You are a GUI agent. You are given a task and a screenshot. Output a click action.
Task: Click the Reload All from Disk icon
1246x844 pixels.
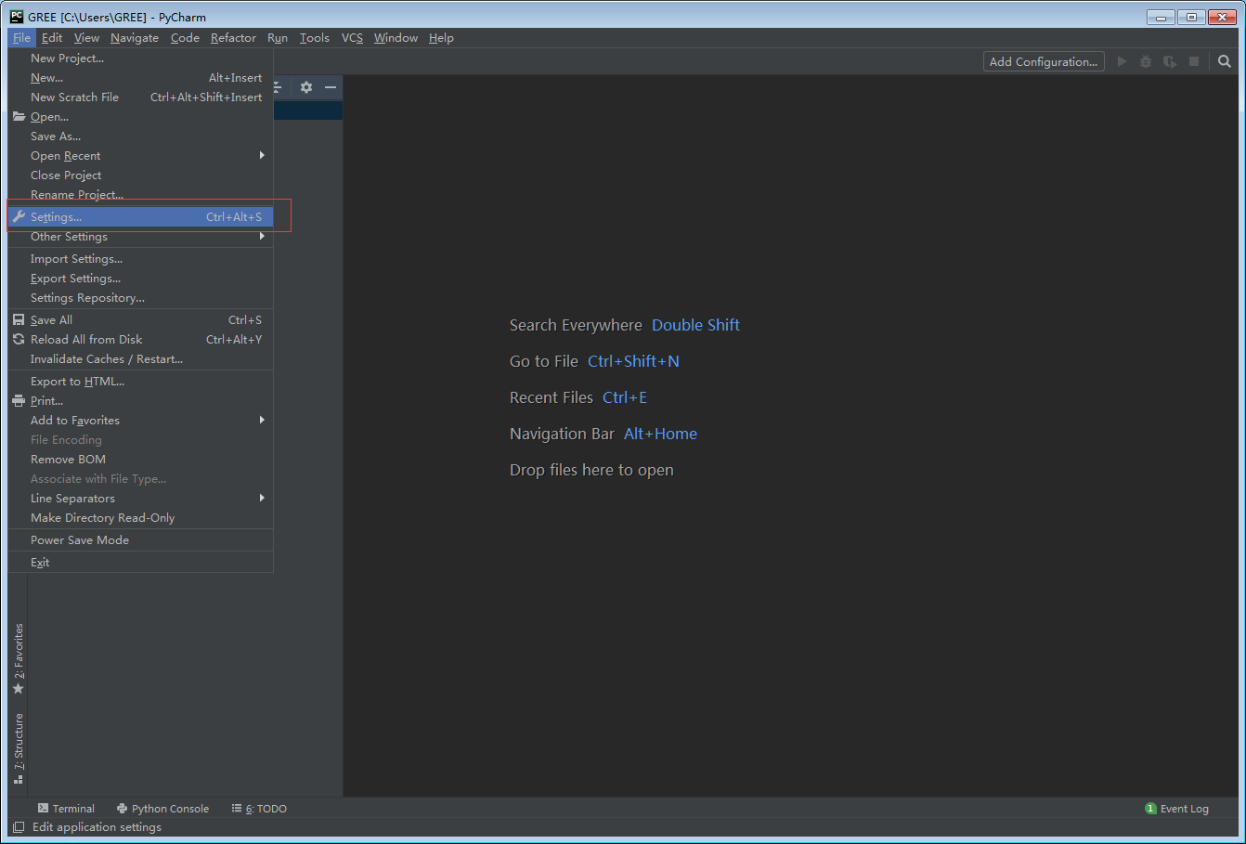(19, 339)
